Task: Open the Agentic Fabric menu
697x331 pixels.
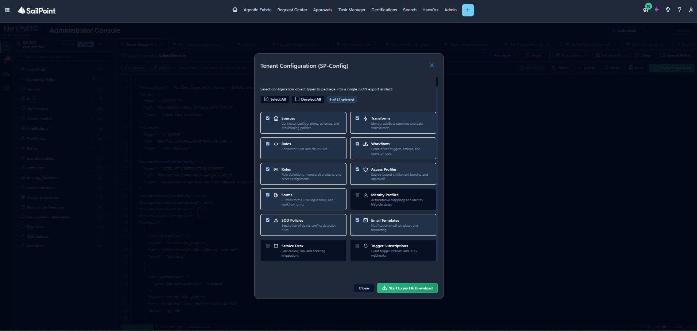Action: (x=257, y=10)
